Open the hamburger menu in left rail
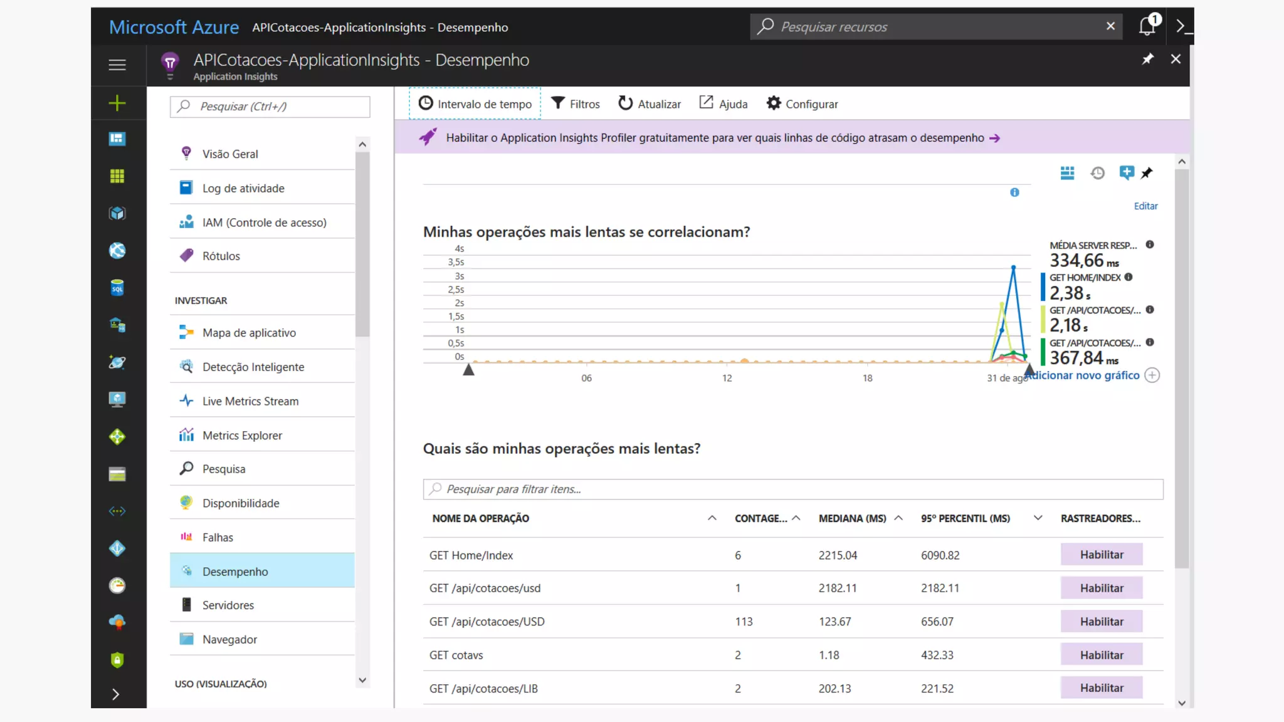This screenshot has height=722, width=1284. (117, 65)
